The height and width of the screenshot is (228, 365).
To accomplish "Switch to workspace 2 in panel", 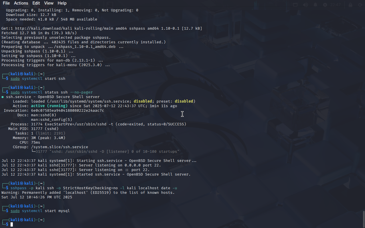I will (x=80, y=5).
